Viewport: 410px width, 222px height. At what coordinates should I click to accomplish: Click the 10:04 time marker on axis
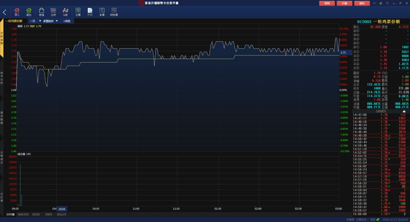(62, 209)
